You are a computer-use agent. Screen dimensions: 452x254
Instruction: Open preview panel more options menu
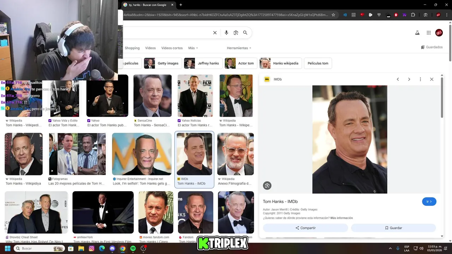click(x=420, y=79)
